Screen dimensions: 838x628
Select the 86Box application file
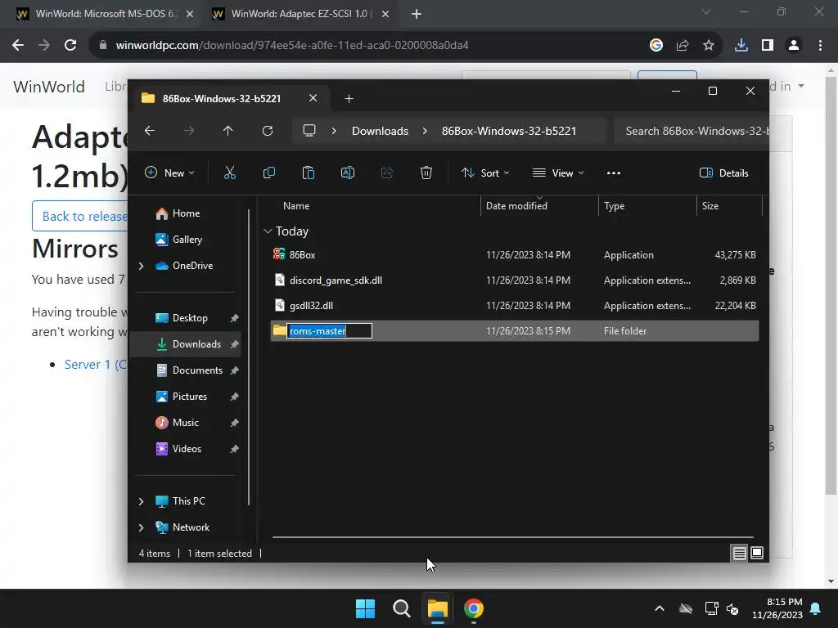point(515,255)
